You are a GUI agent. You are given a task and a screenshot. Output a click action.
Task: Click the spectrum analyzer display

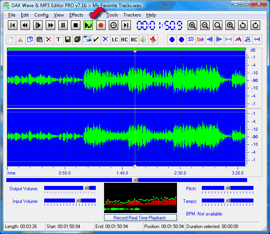[x=140, y=198]
